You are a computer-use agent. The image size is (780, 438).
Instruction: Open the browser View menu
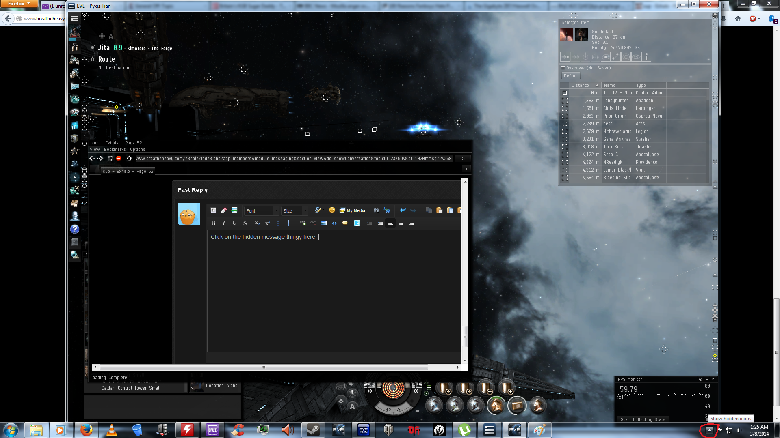tap(95, 150)
